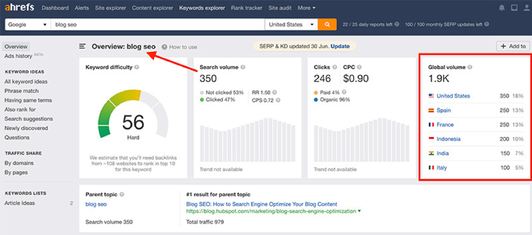
Task: Open the Article Ideas keyword list
Action: [x=19, y=203]
